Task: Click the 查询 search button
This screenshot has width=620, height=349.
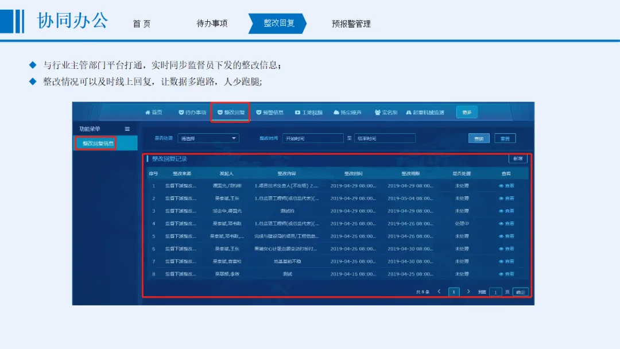Action: tap(479, 138)
